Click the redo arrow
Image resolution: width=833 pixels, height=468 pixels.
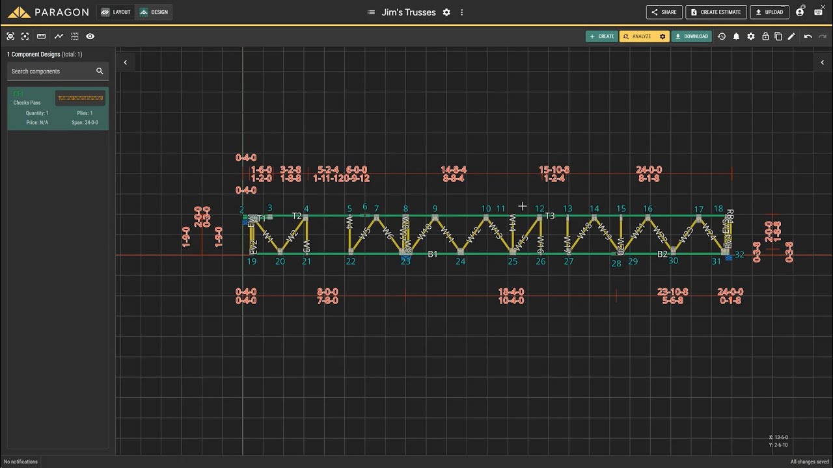(823, 36)
